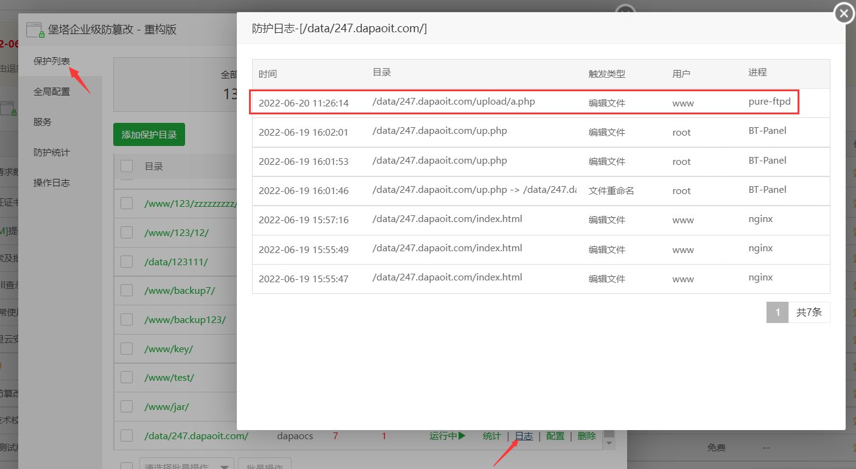Click the /www/jar/ path link
This screenshot has width=856, height=469.
click(167, 407)
